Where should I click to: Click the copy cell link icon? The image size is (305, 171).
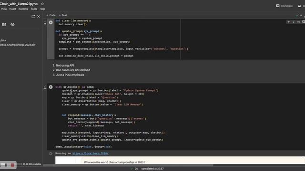299,22
